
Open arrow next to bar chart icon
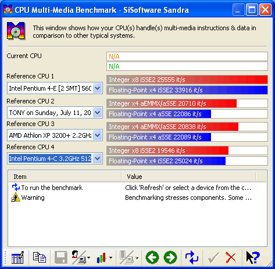(110, 258)
